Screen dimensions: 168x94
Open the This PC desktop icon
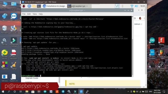(x=5, y=5)
